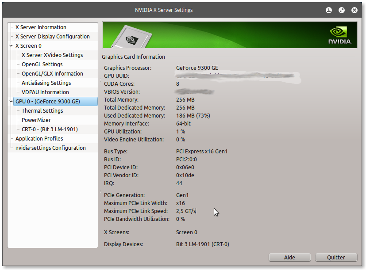Open Thermal Settings
The height and width of the screenshot is (270, 366).
[42, 111]
